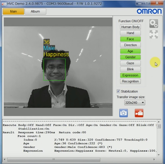Viewport: 165px width, 164px height.
Task: Click the 'Happiness' overlay label in preview
Action: coord(56,54)
